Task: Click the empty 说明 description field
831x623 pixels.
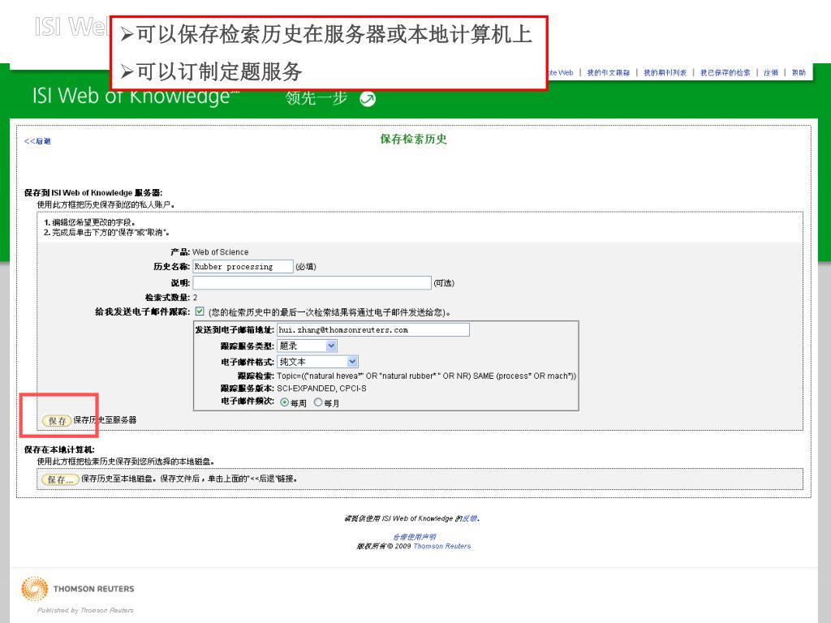Action: tap(312, 283)
